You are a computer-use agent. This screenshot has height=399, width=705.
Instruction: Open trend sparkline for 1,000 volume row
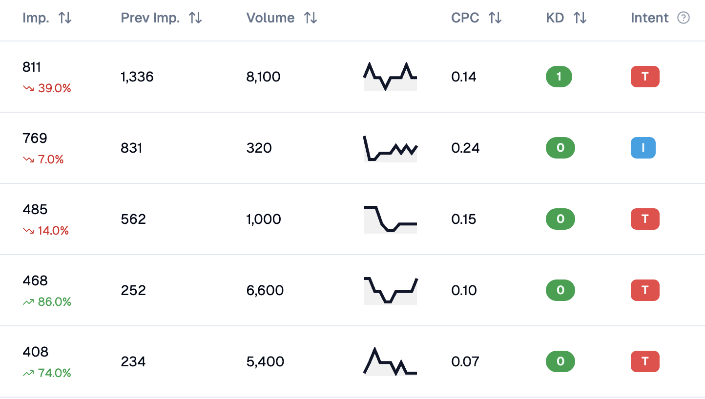(x=390, y=219)
